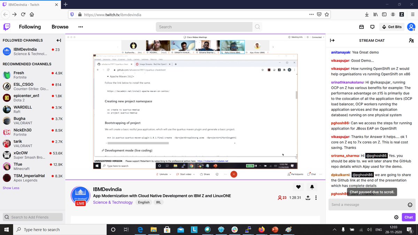This screenshot has width=418, height=235.
Task: Open the Firefox library icon
Action: (376, 15)
